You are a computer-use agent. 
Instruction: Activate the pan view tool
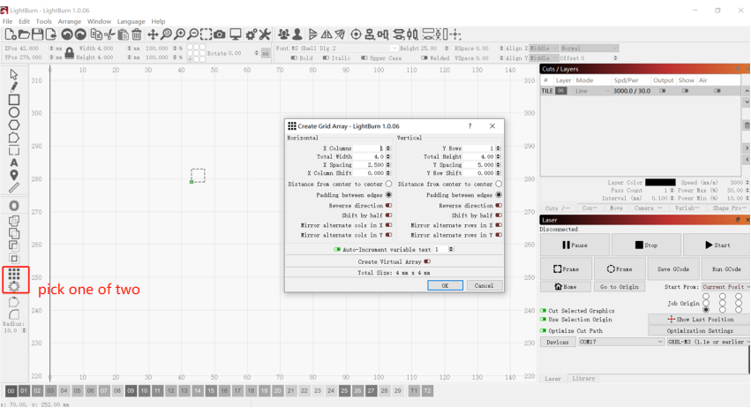153,34
